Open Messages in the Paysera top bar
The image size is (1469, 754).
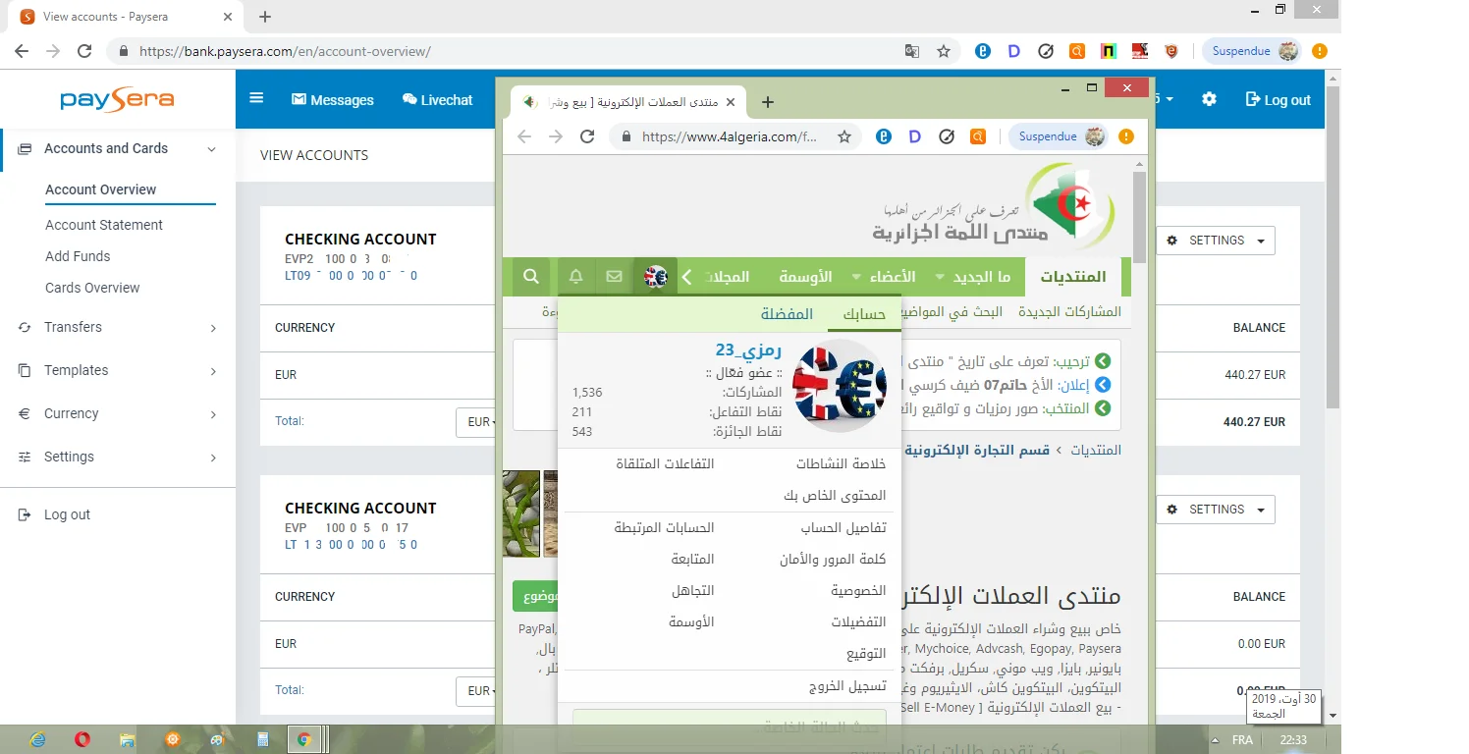(x=332, y=100)
